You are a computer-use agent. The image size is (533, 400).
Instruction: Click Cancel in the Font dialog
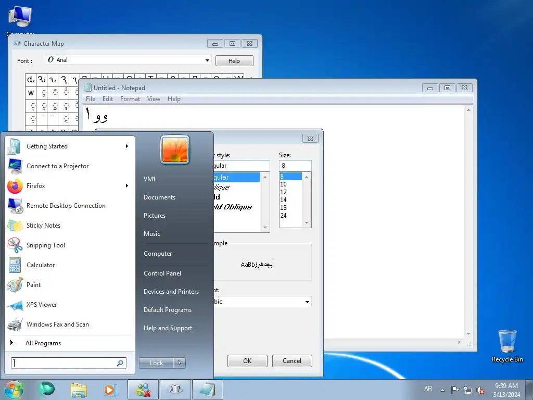[292, 361]
